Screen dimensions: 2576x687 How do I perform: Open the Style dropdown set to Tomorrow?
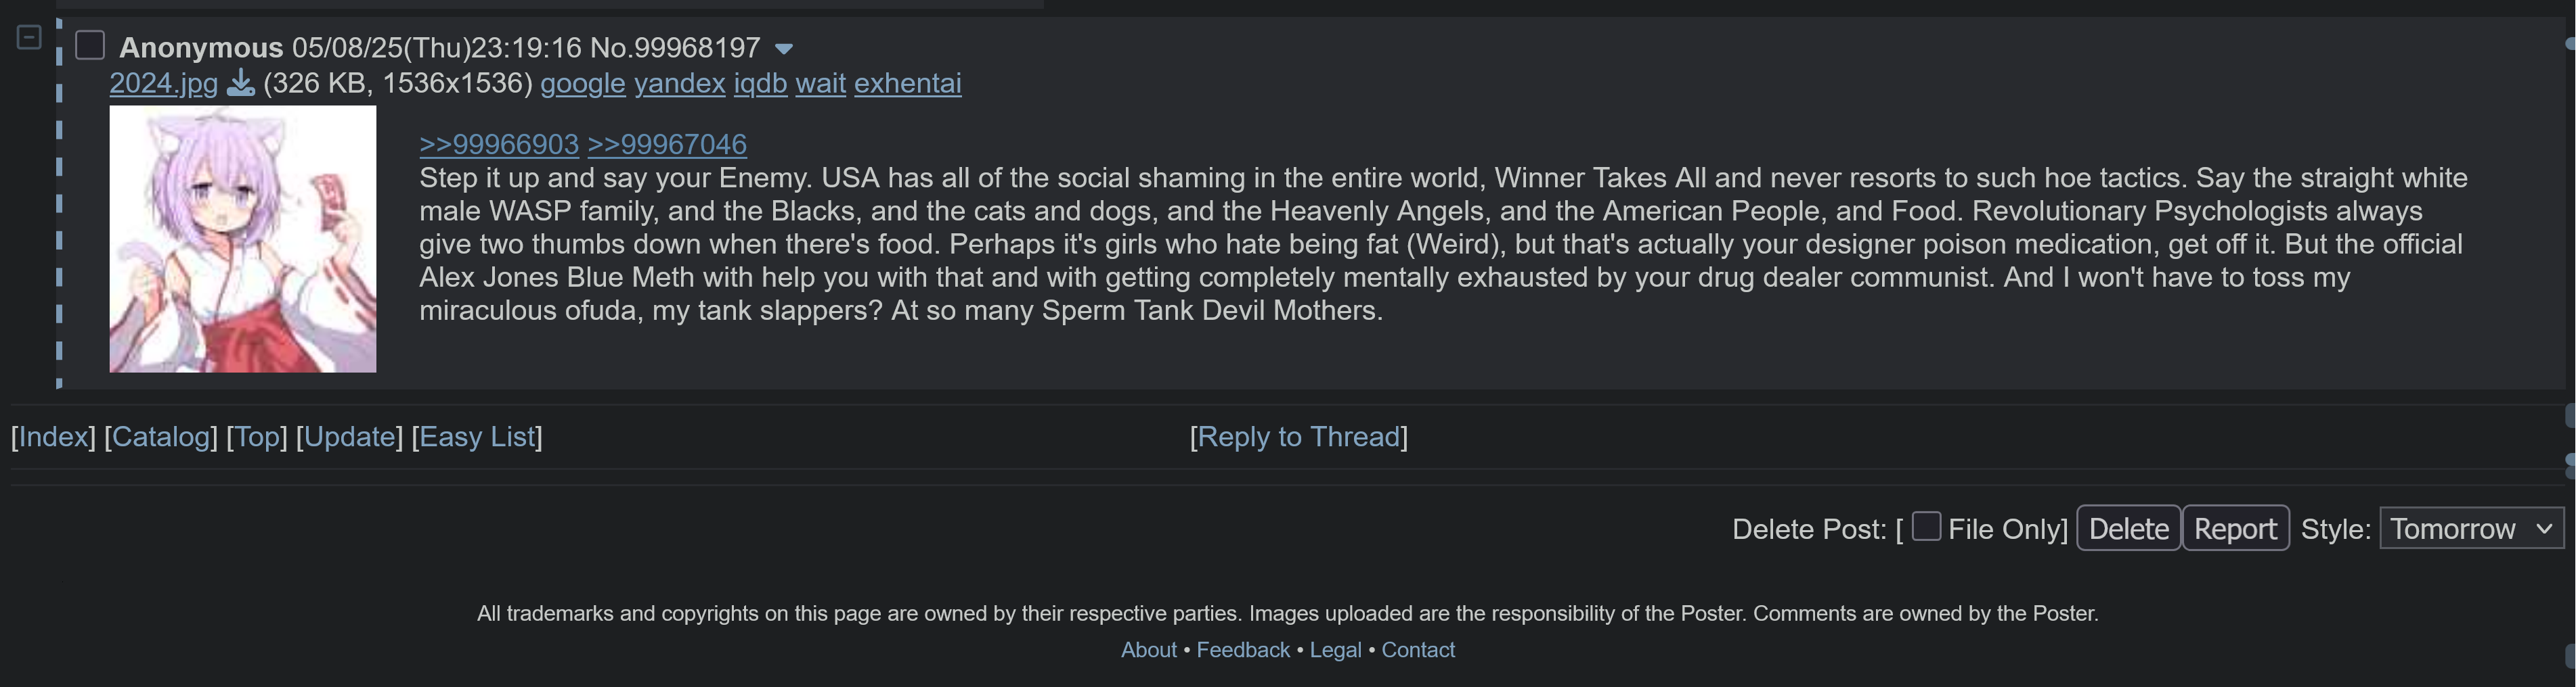pyautogui.click(x=2471, y=528)
